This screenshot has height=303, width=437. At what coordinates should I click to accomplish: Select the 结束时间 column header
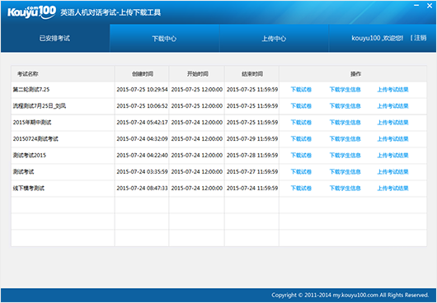[252, 74]
